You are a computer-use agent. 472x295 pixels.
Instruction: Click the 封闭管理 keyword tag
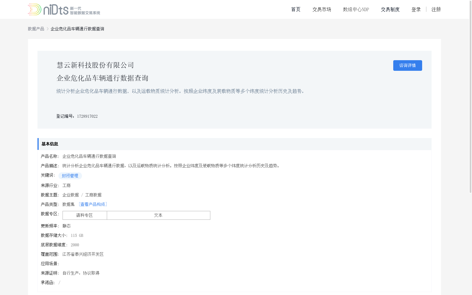click(70, 176)
